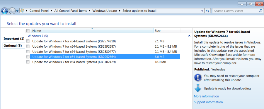The image size is (264, 109).
Task: Open the Support information link
Action: pyautogui.click(x=208, y=102)
